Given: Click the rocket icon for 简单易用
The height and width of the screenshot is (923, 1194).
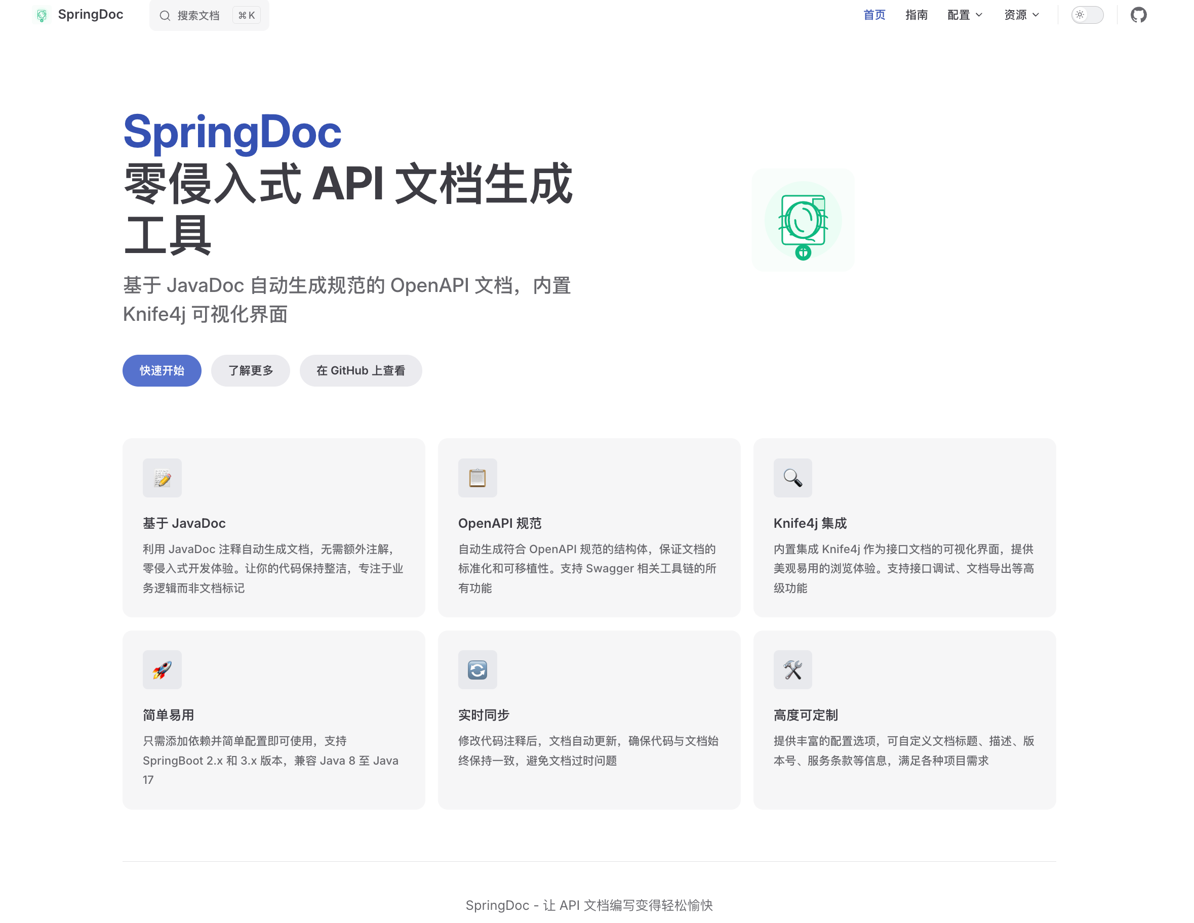Looking at the screenshot, I should pyautogui.click(x=163, y=669).
